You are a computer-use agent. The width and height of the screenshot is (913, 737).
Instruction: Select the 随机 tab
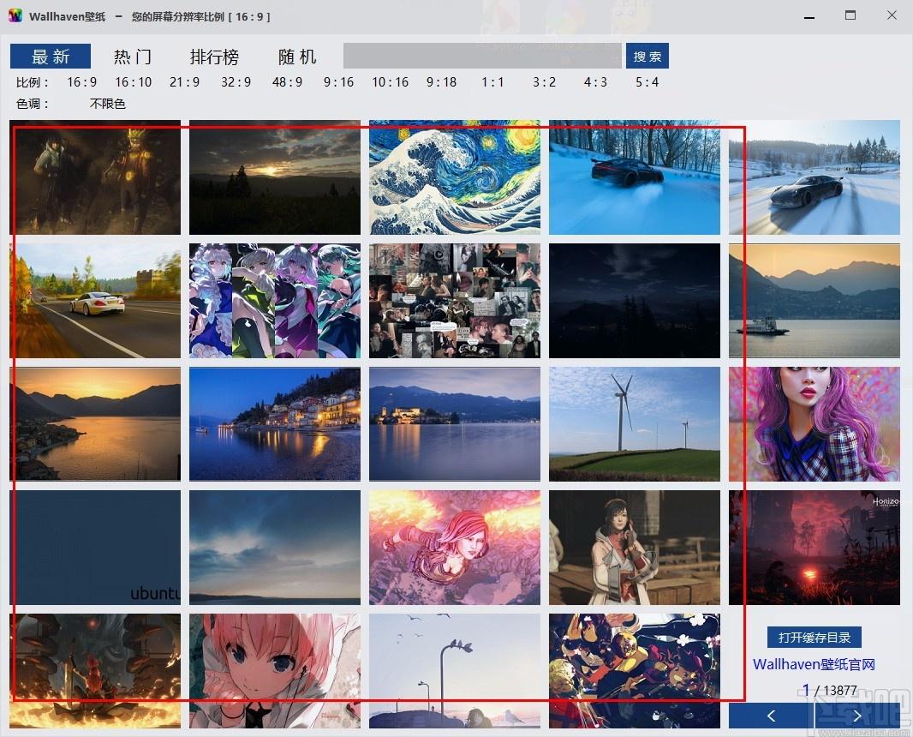click(x=297, y=57)
